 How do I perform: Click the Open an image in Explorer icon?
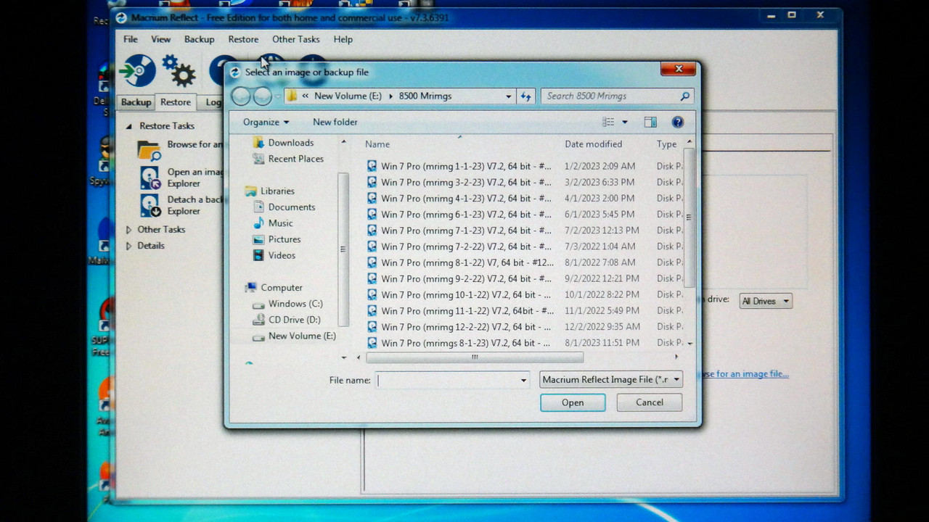point(150,178)
